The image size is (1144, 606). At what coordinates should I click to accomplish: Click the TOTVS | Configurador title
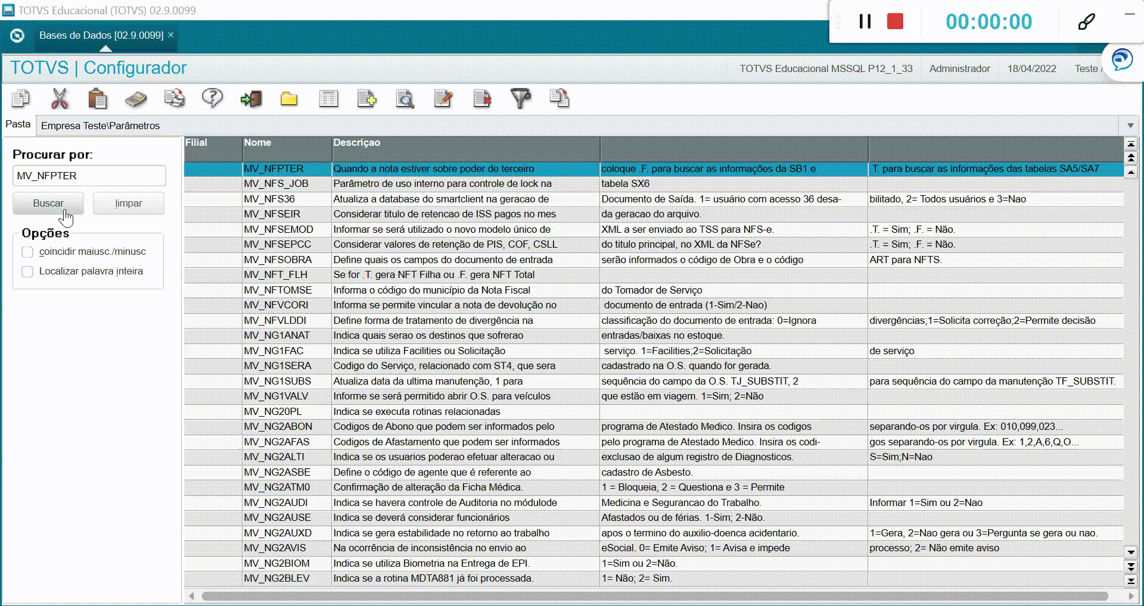click(x=98, y=68)
